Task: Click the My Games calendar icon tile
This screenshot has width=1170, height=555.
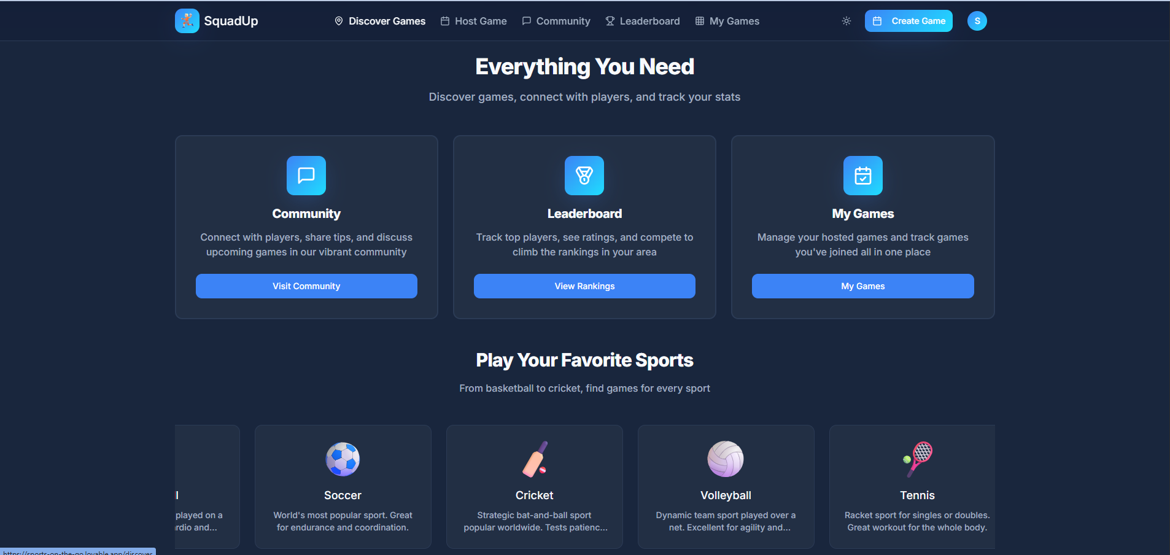Action: click(x=863, y=176)
